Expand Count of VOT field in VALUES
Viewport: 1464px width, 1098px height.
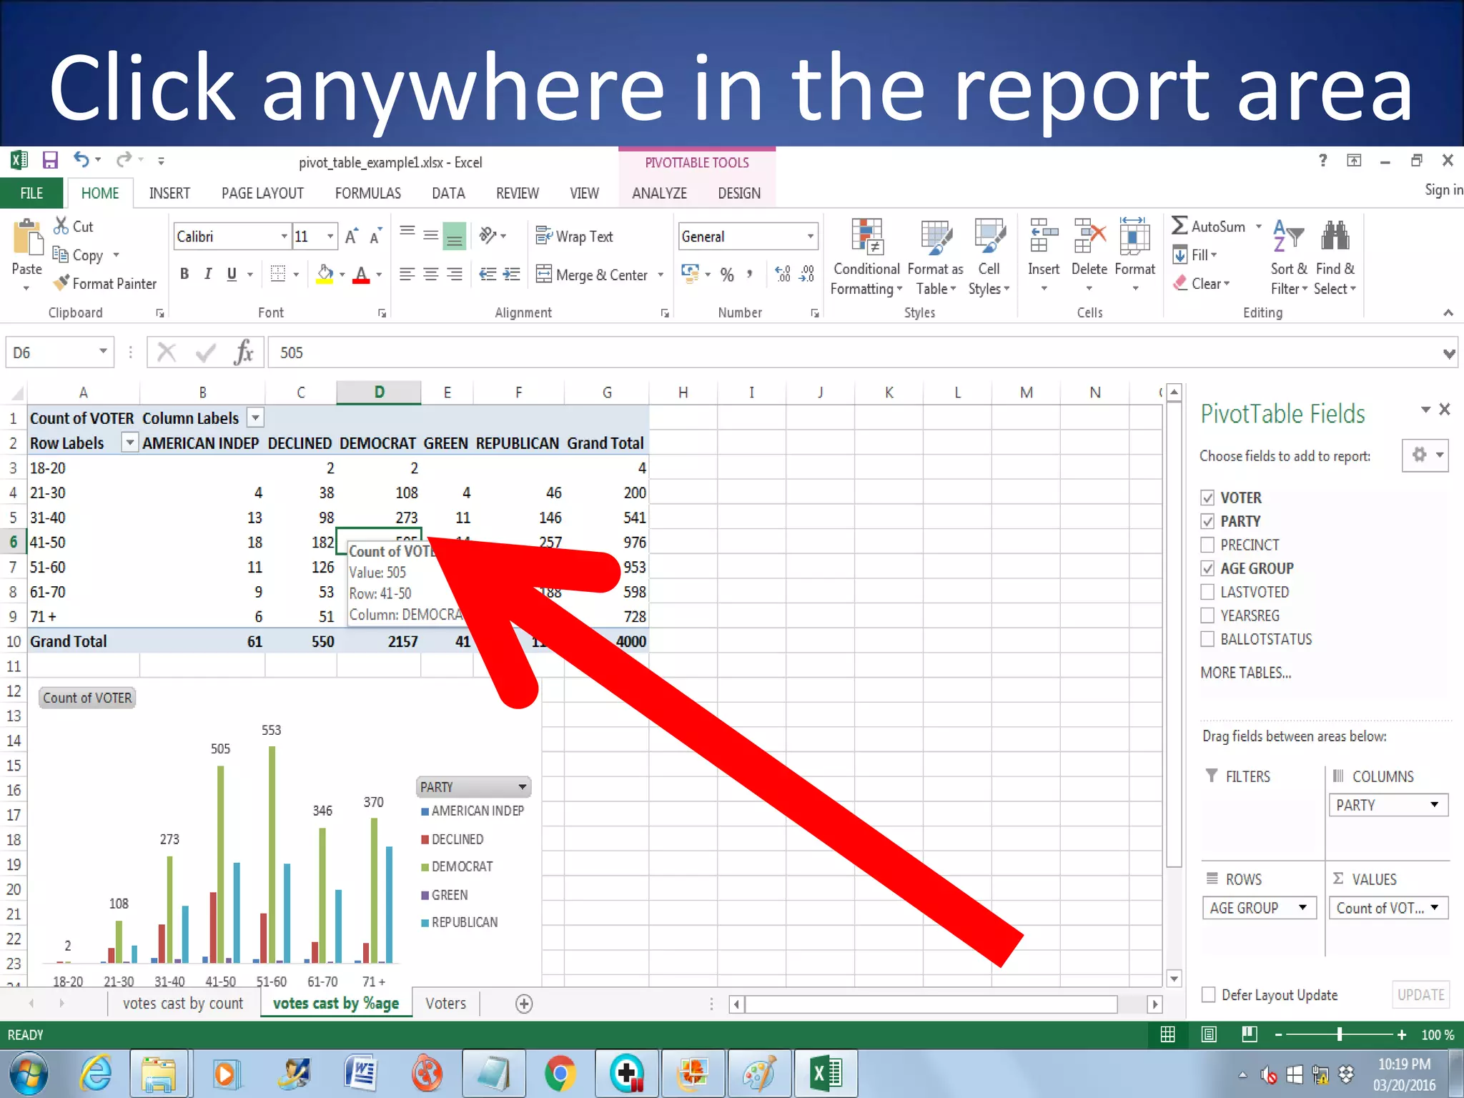[x=1434, y=908]
